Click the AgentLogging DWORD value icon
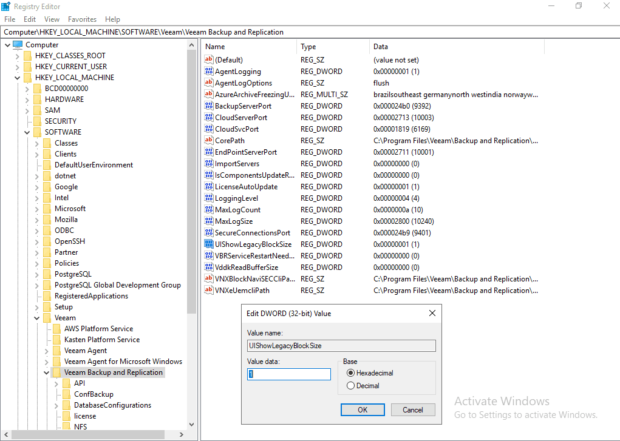620x441 pixels. click(x=210, y=72)
